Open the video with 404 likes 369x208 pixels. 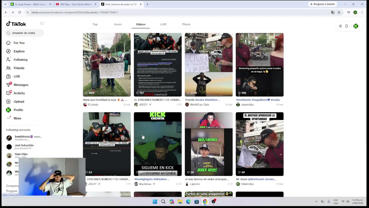coord(107,65)
